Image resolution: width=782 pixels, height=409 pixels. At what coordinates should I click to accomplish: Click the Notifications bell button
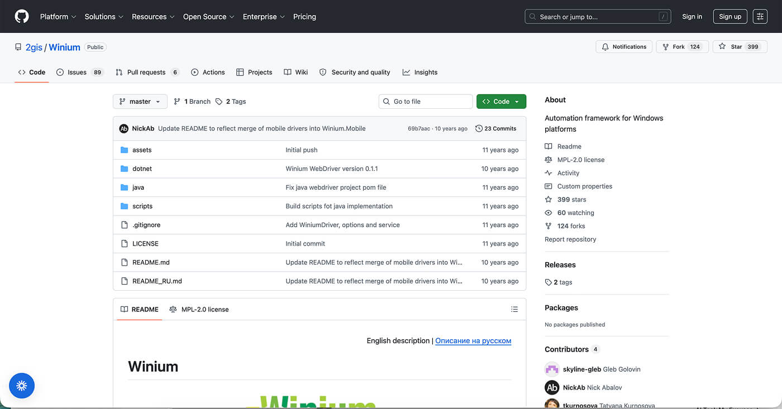pyautogui.click(x=624, y=47)
